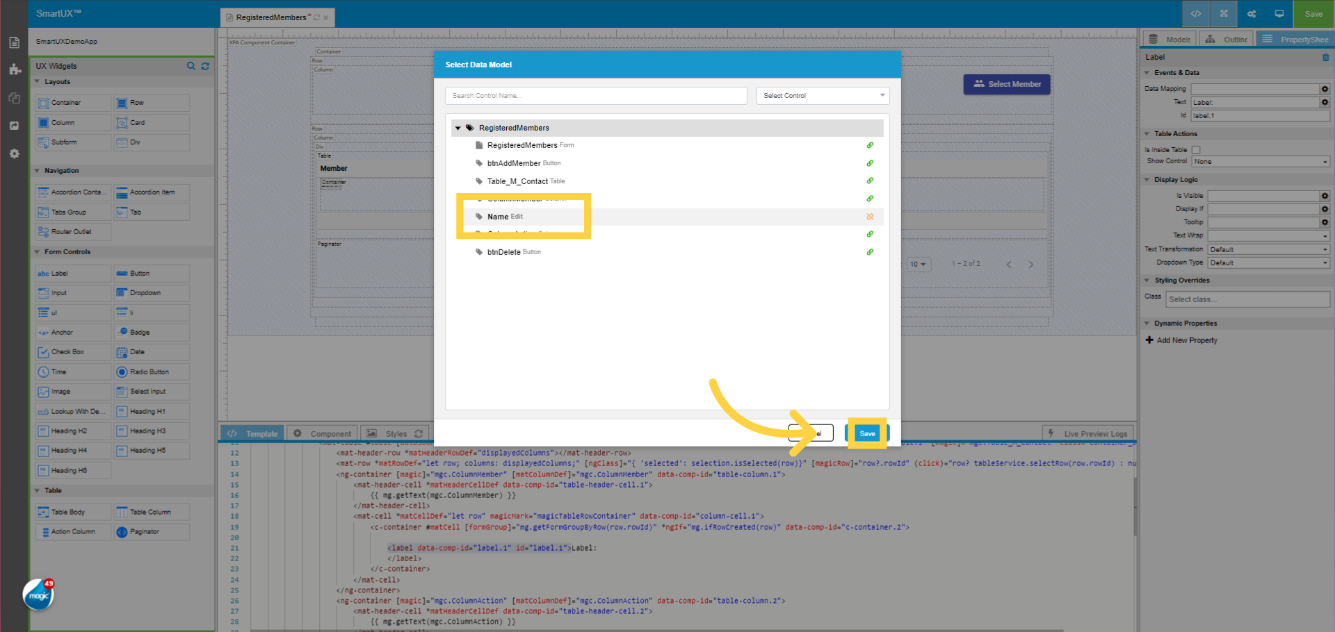Switch to the Models tab
Viewport: 1335px width, 632px height.
coord(1170,40)
